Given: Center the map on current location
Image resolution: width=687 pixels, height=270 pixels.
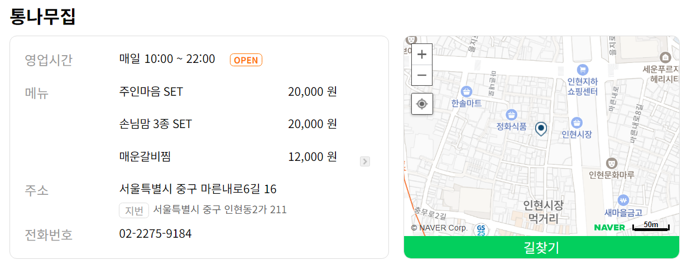Looking at the screenshot, I should 422,104.
